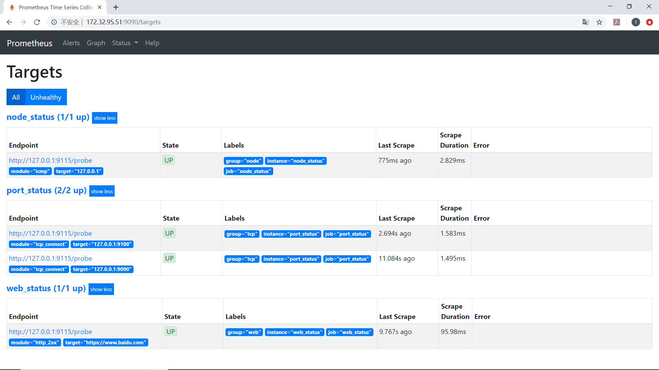
Task: Open the Status dropdown menu
Action: [x=125, y=43]
